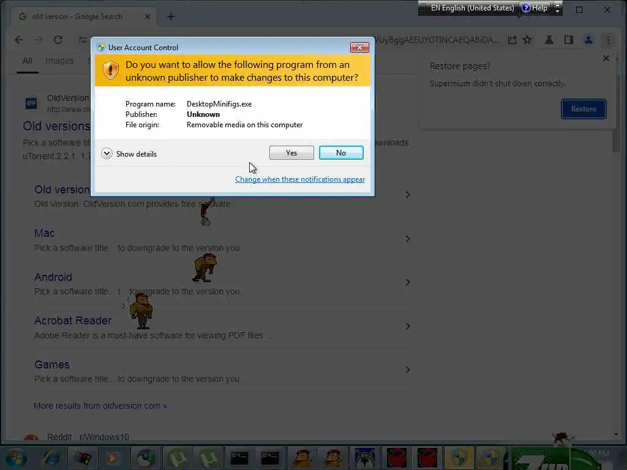View site information icon in address bar
Screen dimensions: 627x470
tap(83, 40)
